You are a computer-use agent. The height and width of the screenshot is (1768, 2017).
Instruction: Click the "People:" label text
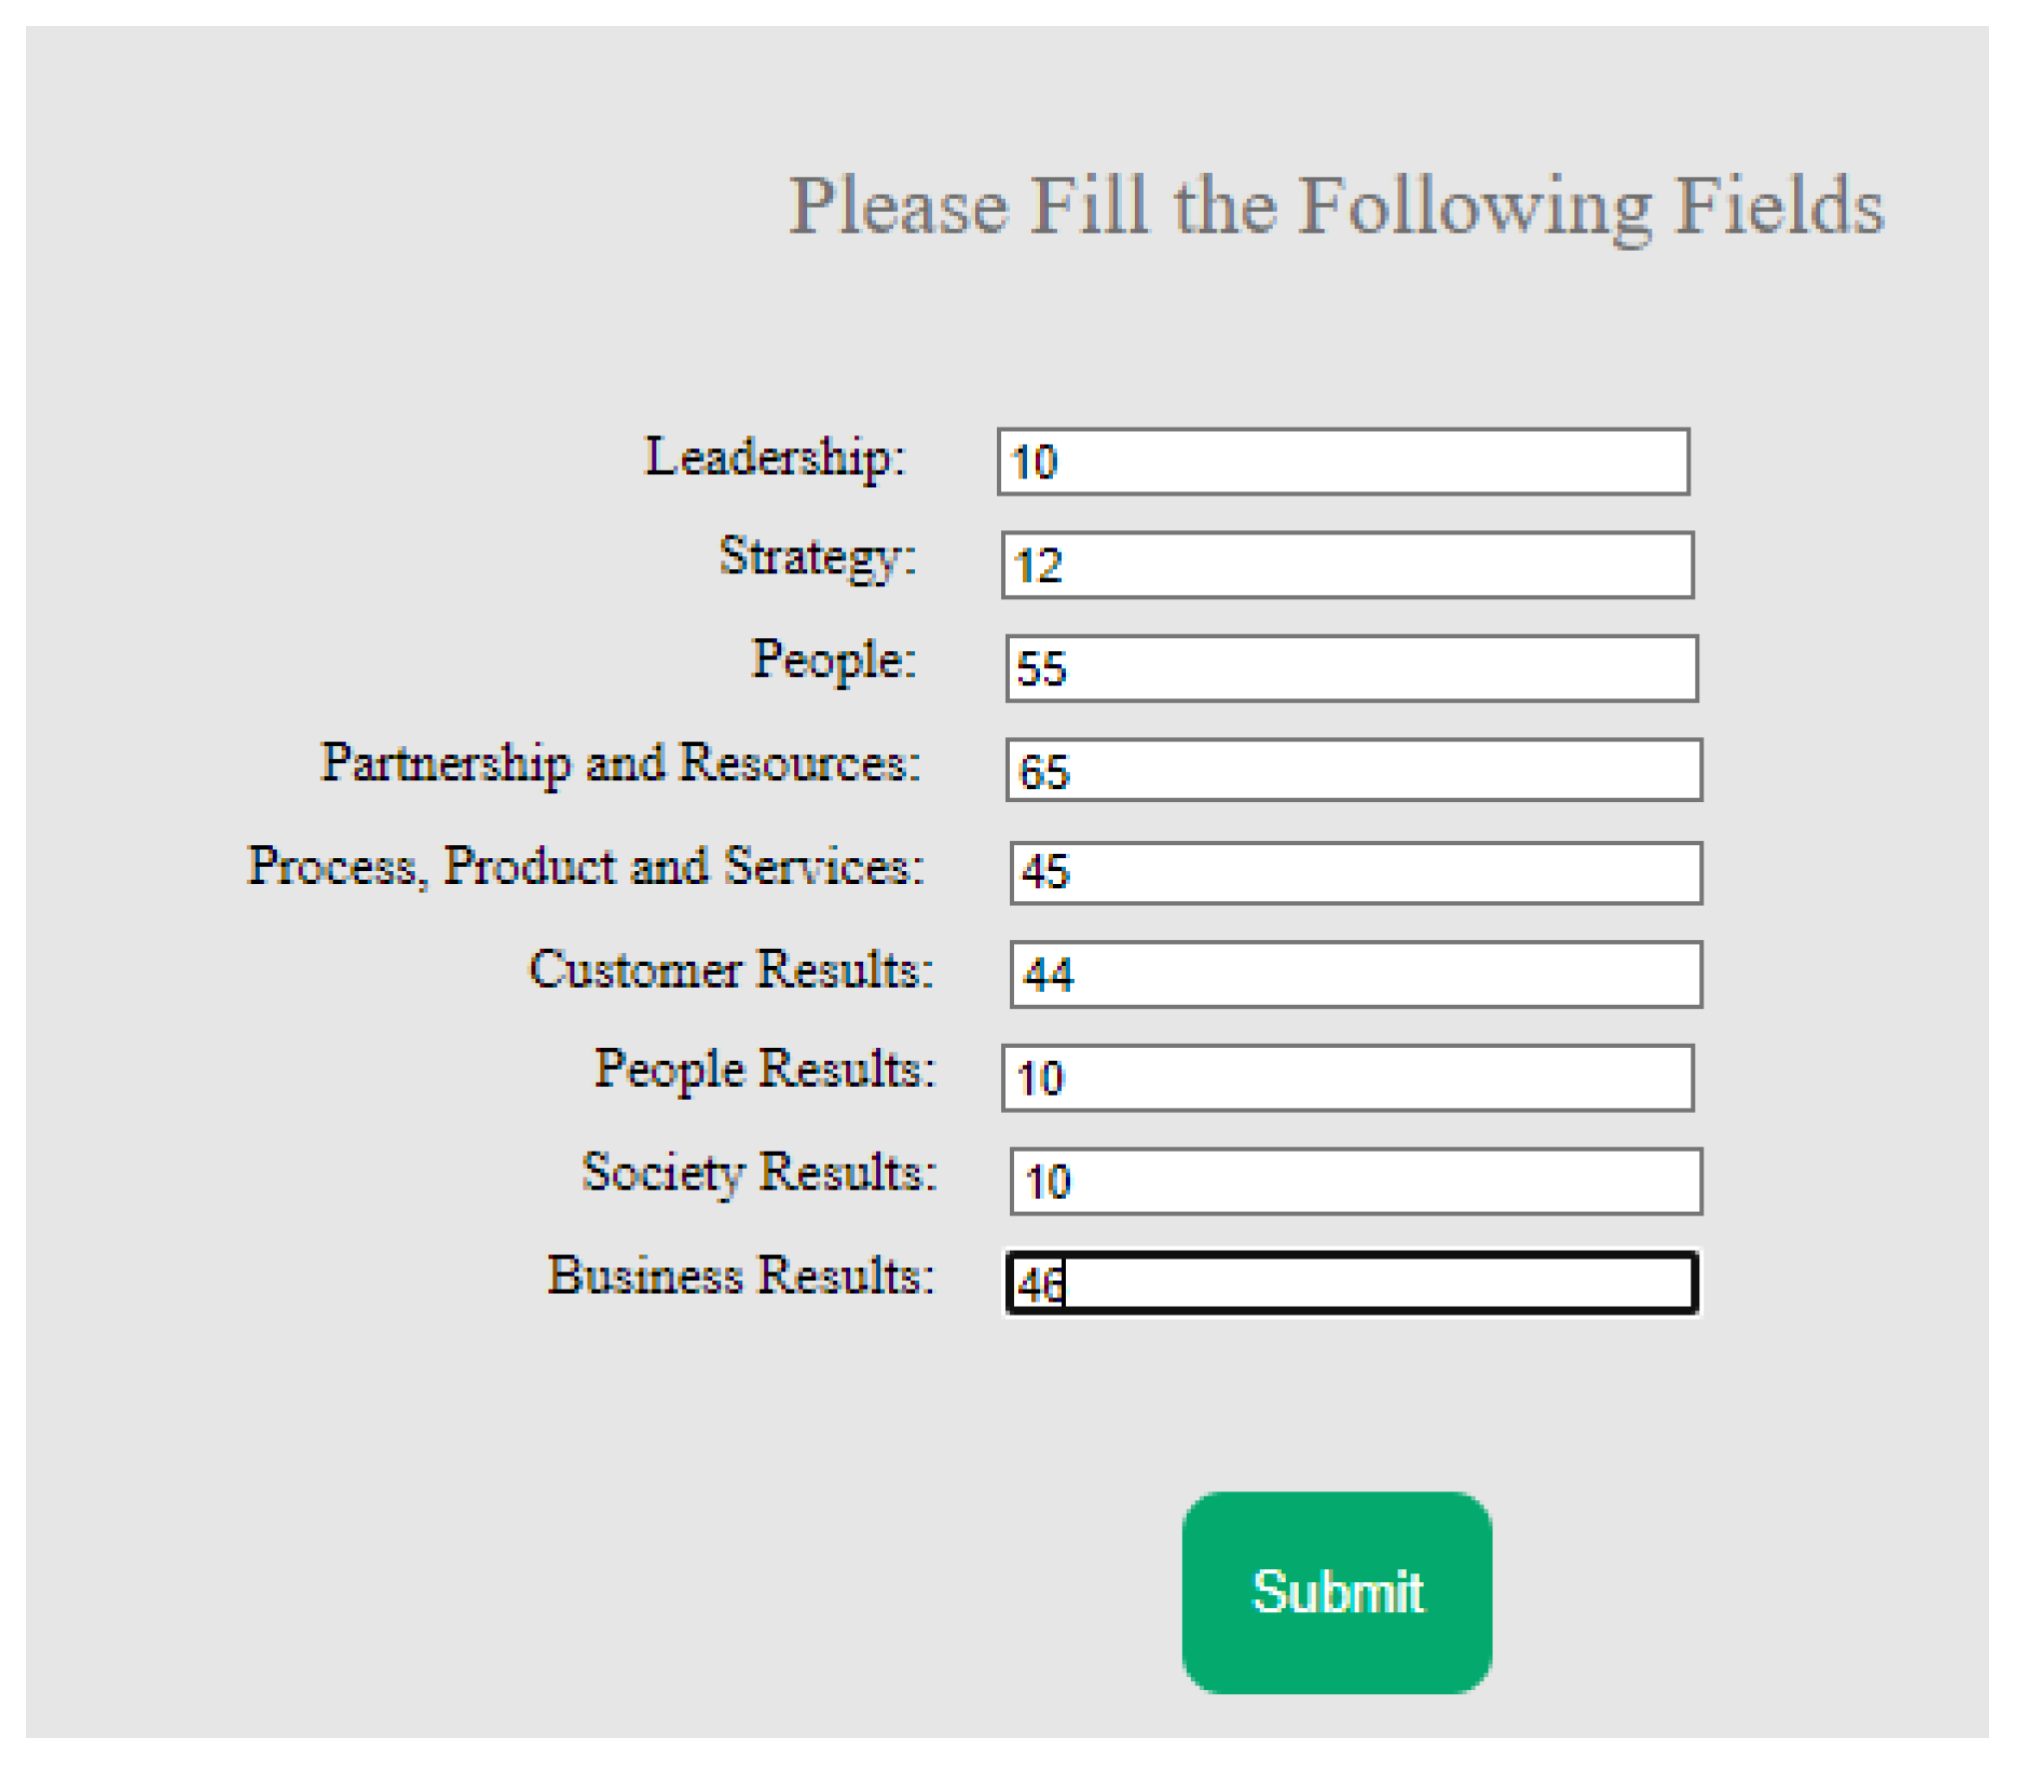833,659
